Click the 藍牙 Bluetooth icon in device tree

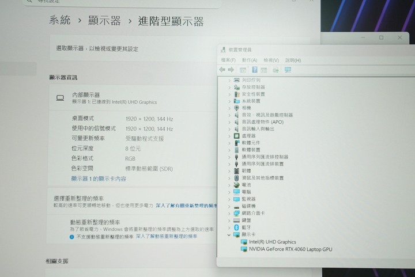point(236,227)
